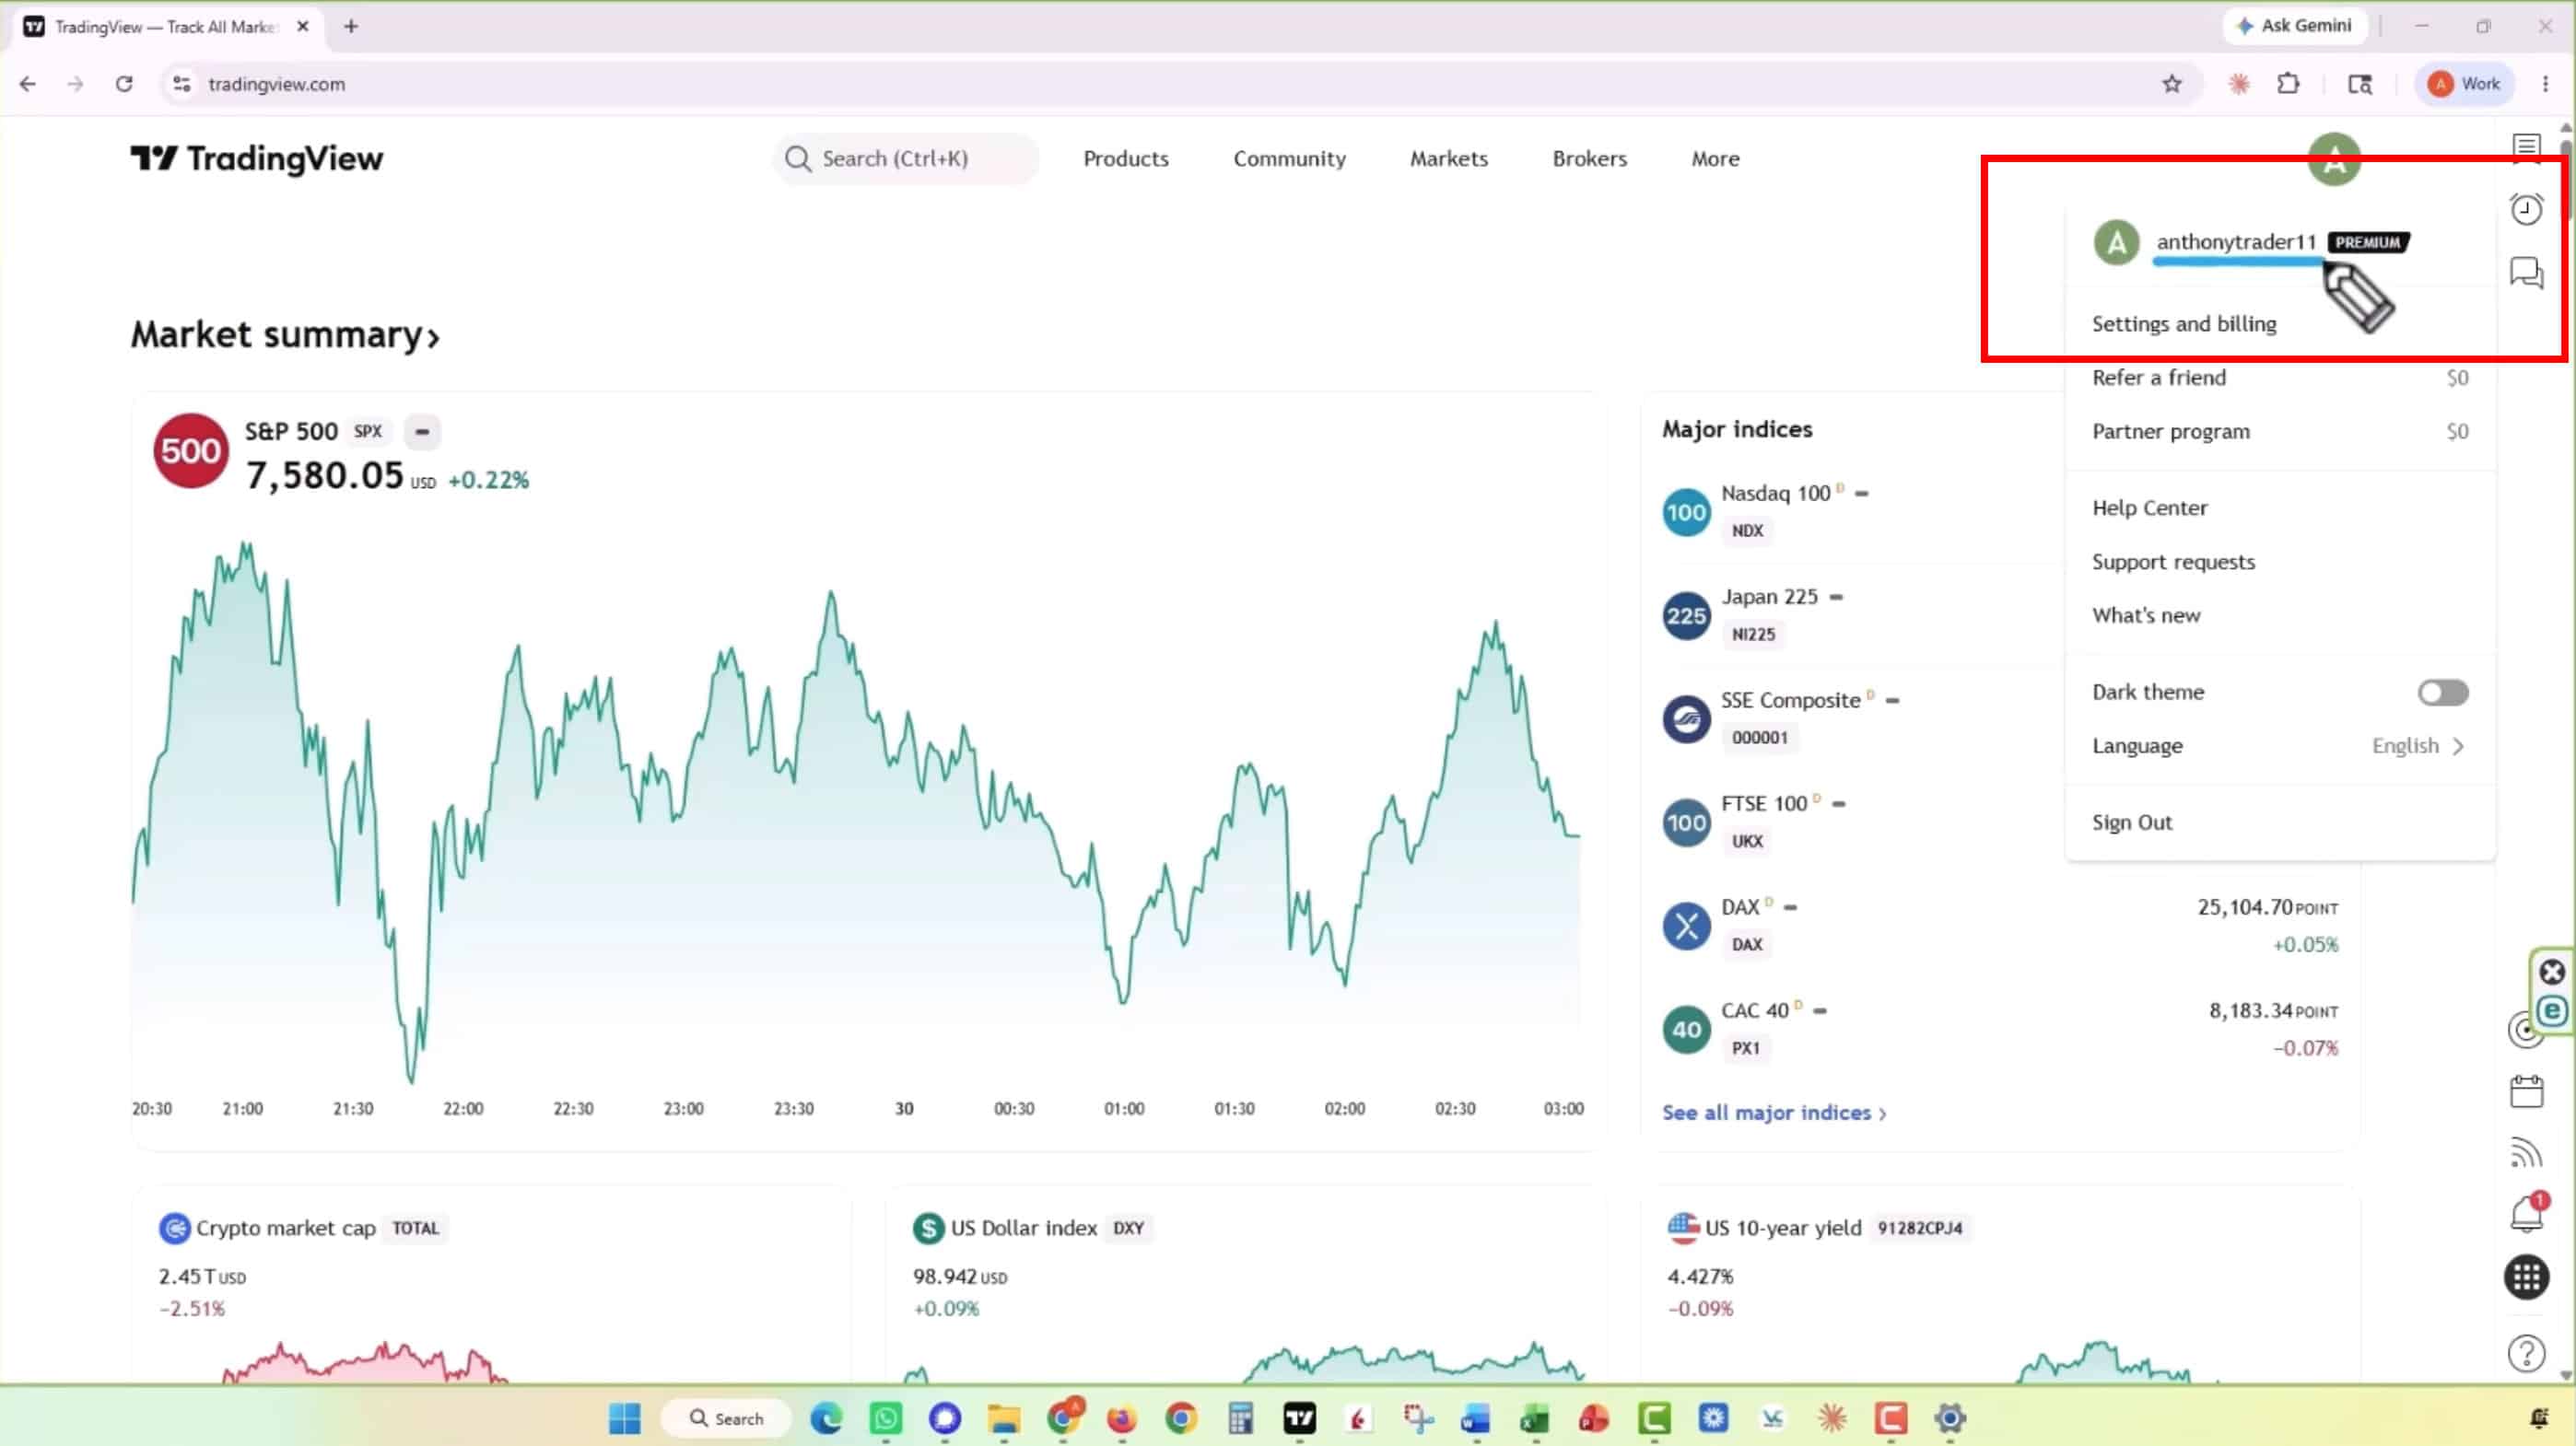Open Support requests from the menu
Screen dimensions: 2576x1446
[x=2279, y=562]
